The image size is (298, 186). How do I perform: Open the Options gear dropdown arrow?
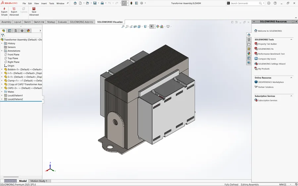tap(145, 3)
